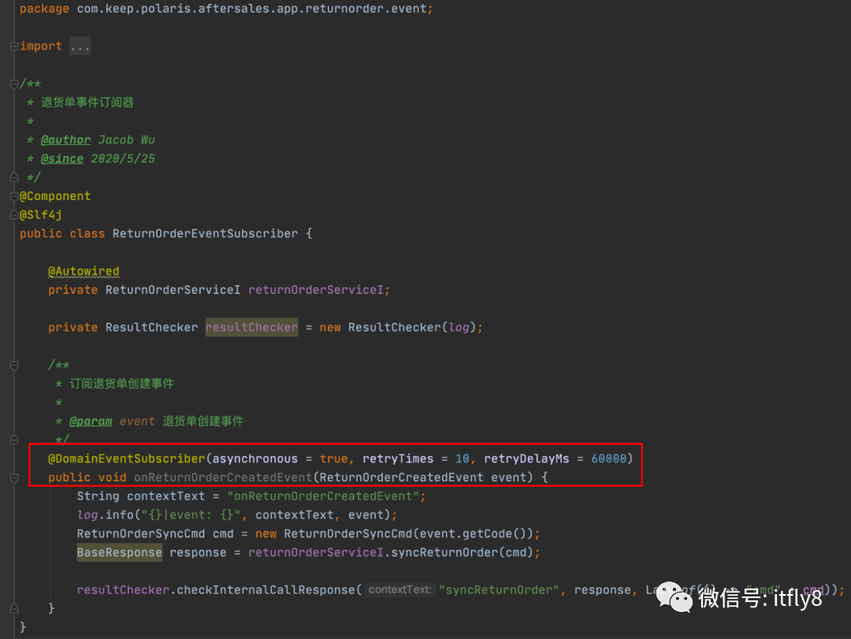Collapse the method Javadoc comment block
Image resolution: width=851 pixels, height=639 pixels.
click(14, 366)
